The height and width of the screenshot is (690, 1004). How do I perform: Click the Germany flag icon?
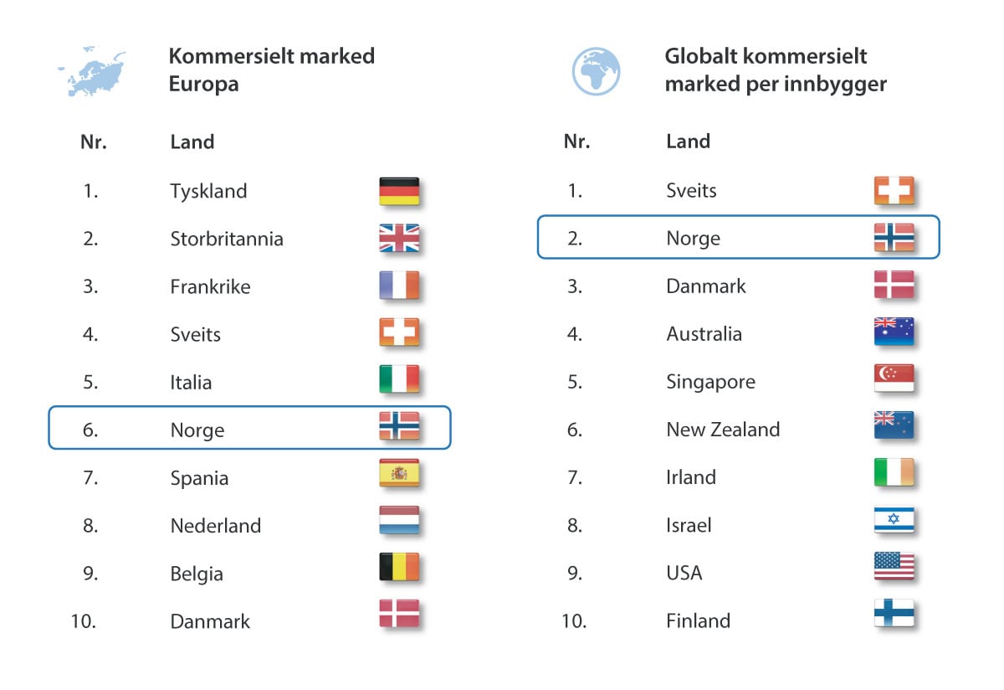tap(399, 191)
